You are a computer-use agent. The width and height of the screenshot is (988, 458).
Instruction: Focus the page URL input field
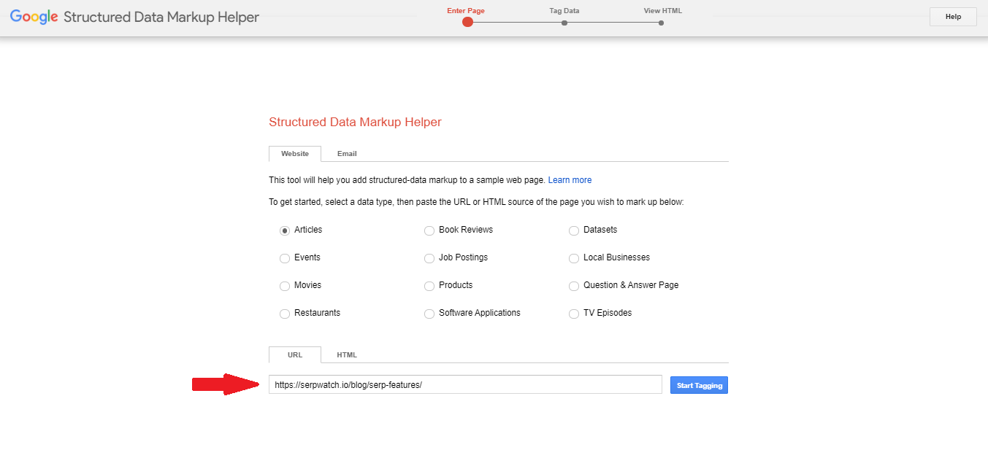coord(465,384)
